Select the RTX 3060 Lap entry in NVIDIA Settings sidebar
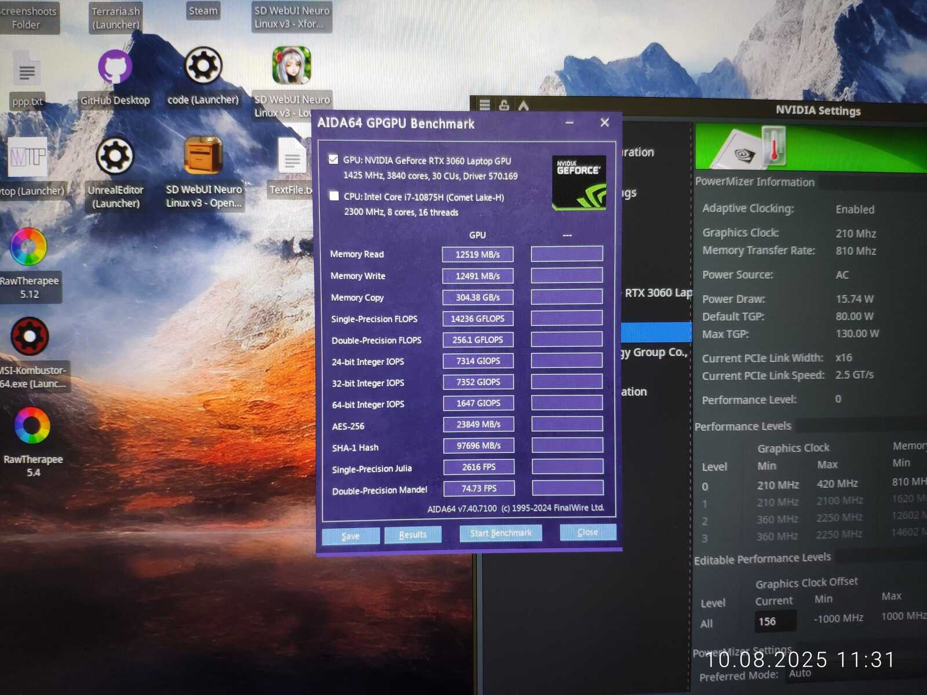Screen dimensions: 927x695 click(658, 293)
